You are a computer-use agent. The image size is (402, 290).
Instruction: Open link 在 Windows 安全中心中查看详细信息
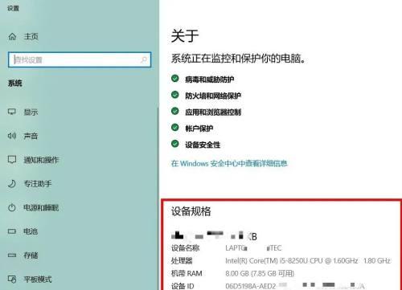pyautogui.click(x=229, y=163)
